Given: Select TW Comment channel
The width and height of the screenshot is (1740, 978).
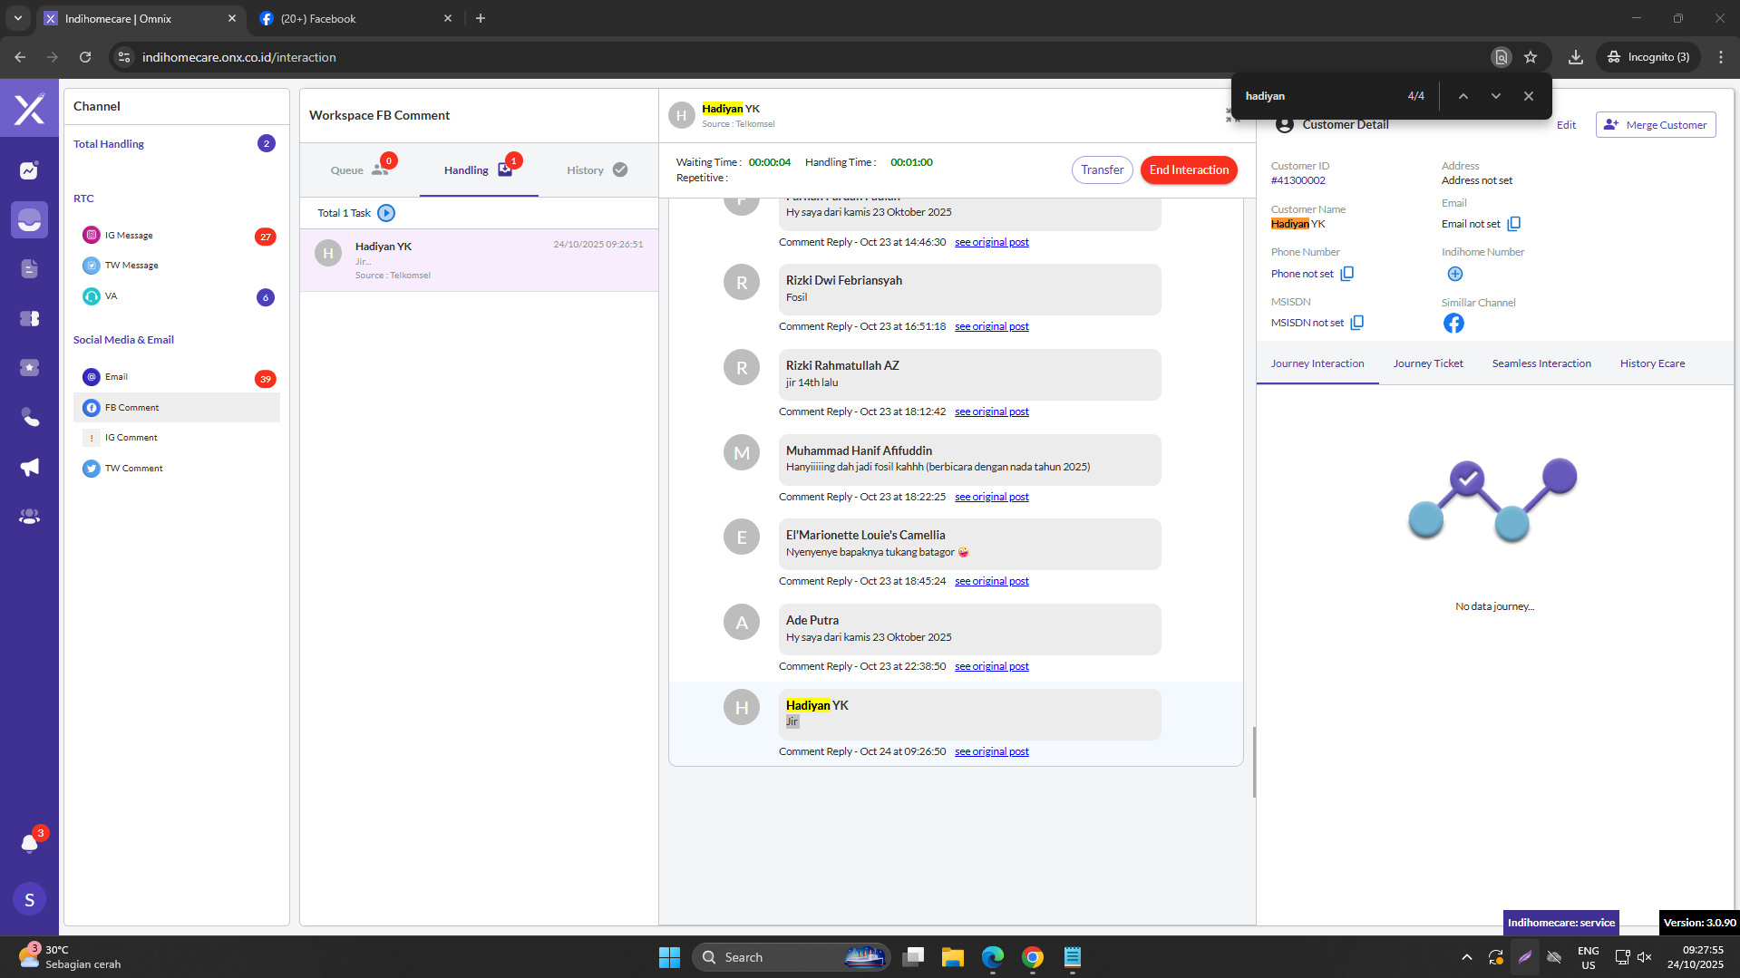Looking at the screenshot, I should click(177, 469).
